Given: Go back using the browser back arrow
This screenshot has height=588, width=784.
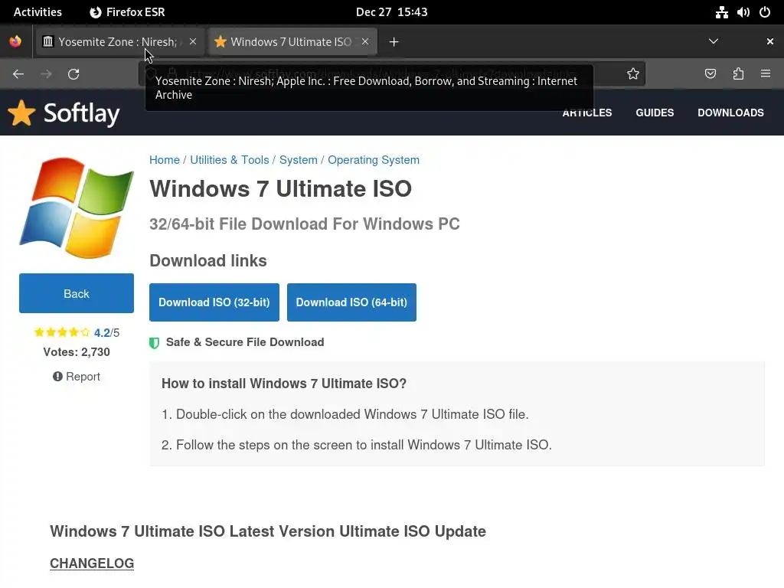Looking at the screenshot, I should [x=18, y=74].
